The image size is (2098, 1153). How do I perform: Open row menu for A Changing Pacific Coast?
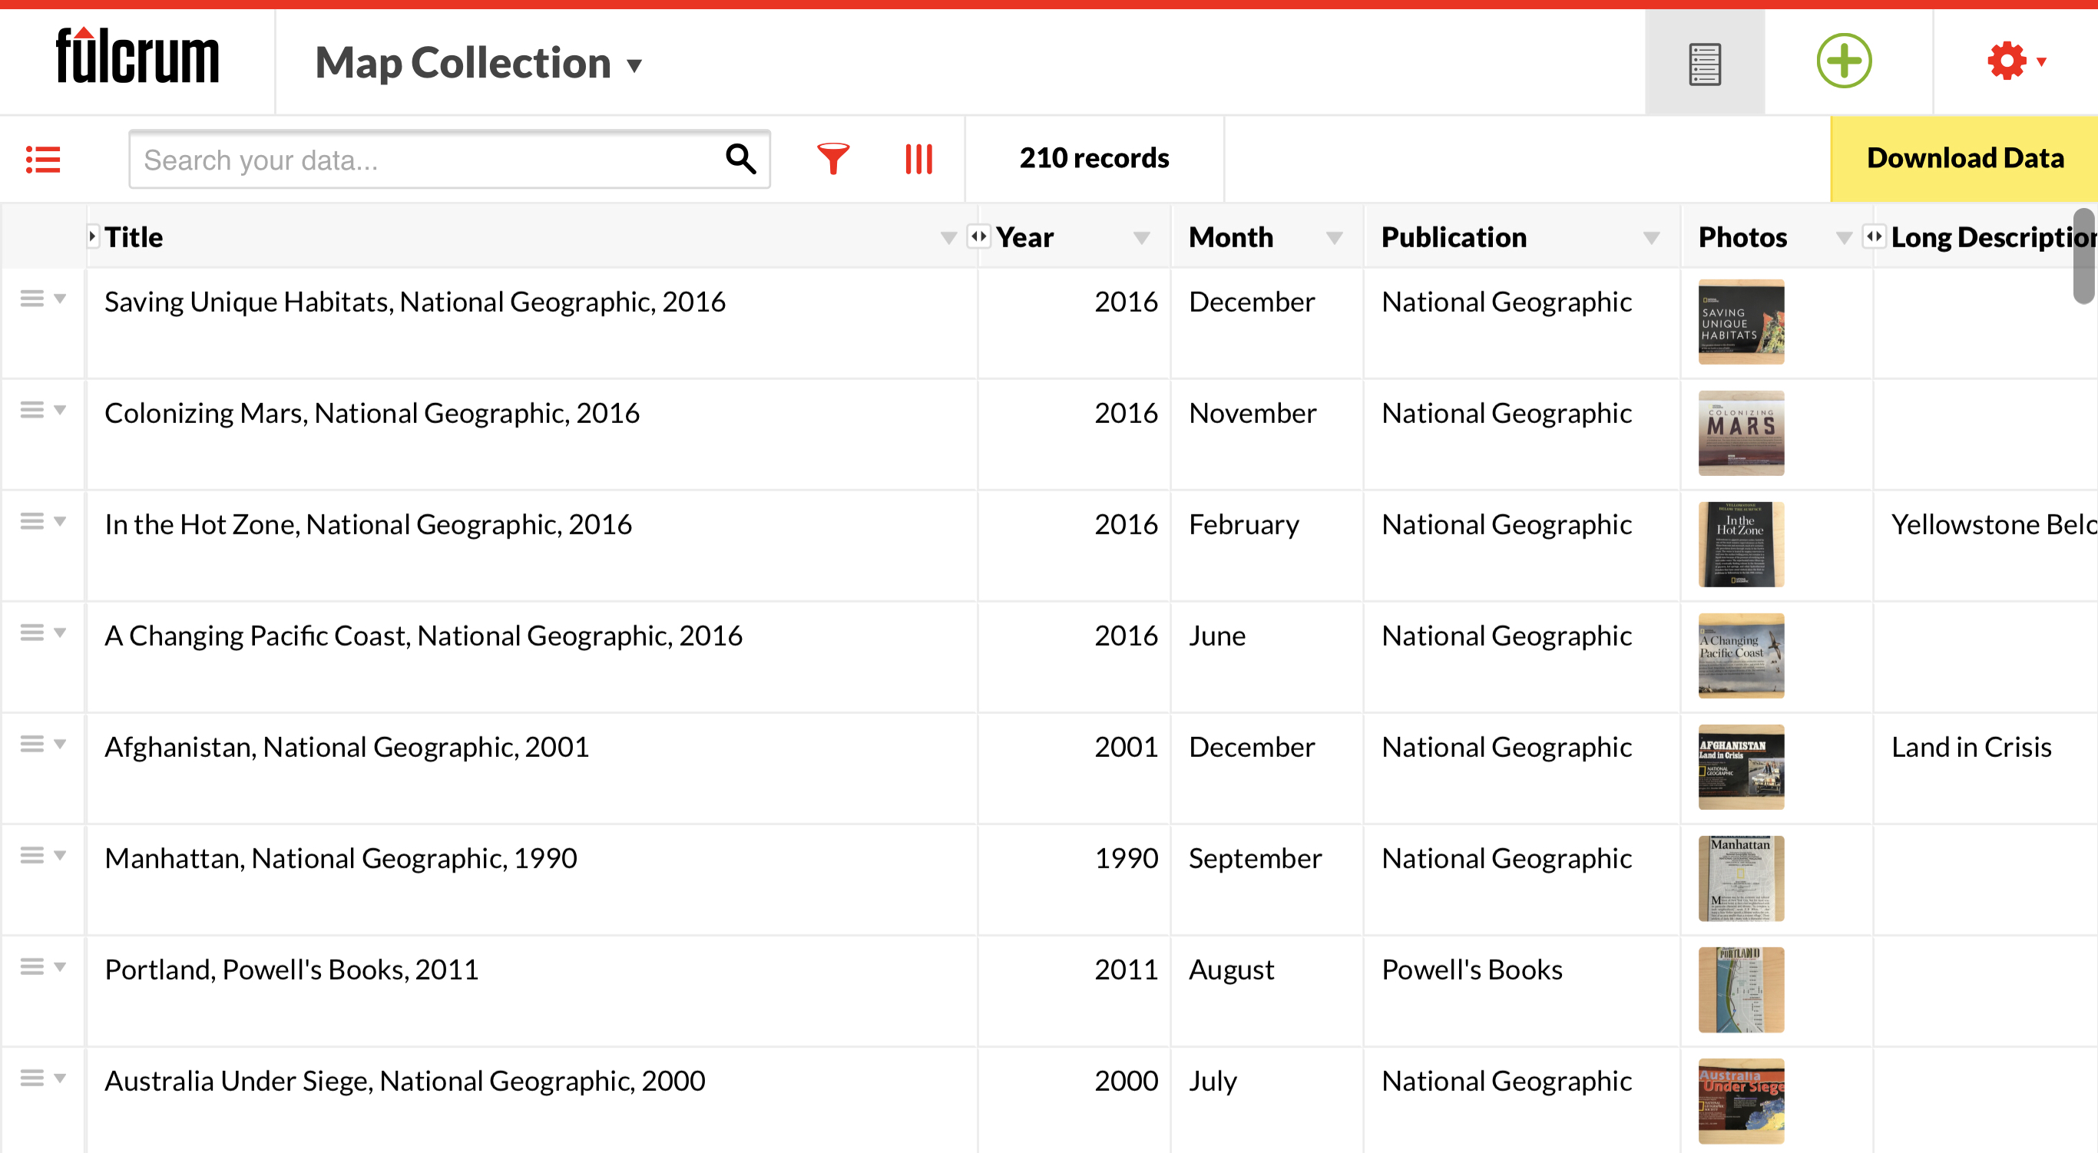[43, 633]
